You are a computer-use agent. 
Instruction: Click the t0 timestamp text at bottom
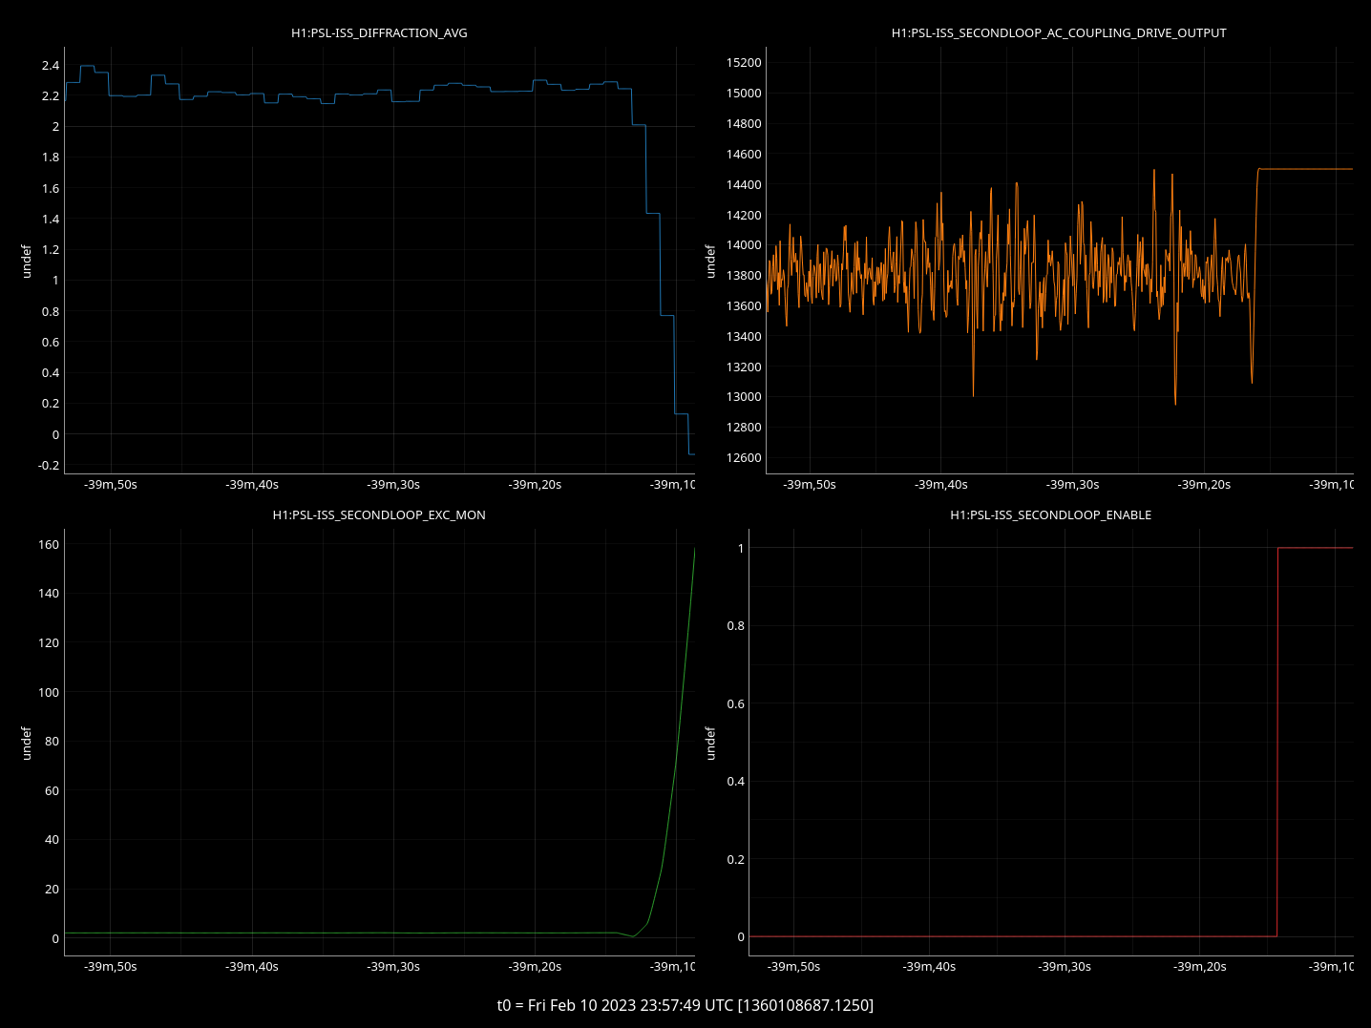click(685, 1005)
